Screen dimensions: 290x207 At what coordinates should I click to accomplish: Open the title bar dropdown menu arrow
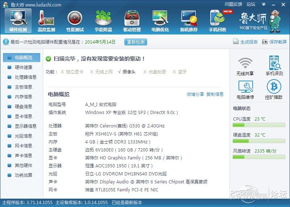(264, 4)
